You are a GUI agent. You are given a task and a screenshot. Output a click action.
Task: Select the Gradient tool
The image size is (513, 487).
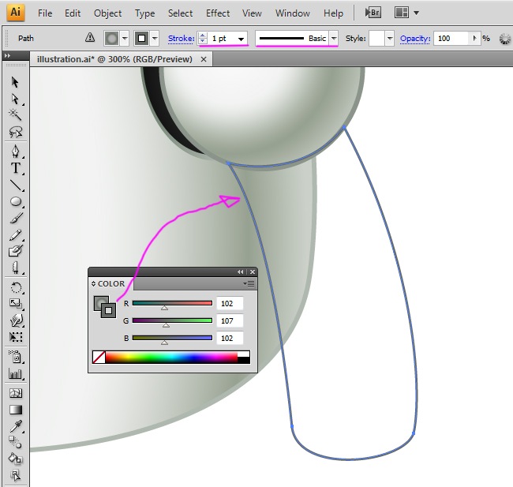coord(15,410)
